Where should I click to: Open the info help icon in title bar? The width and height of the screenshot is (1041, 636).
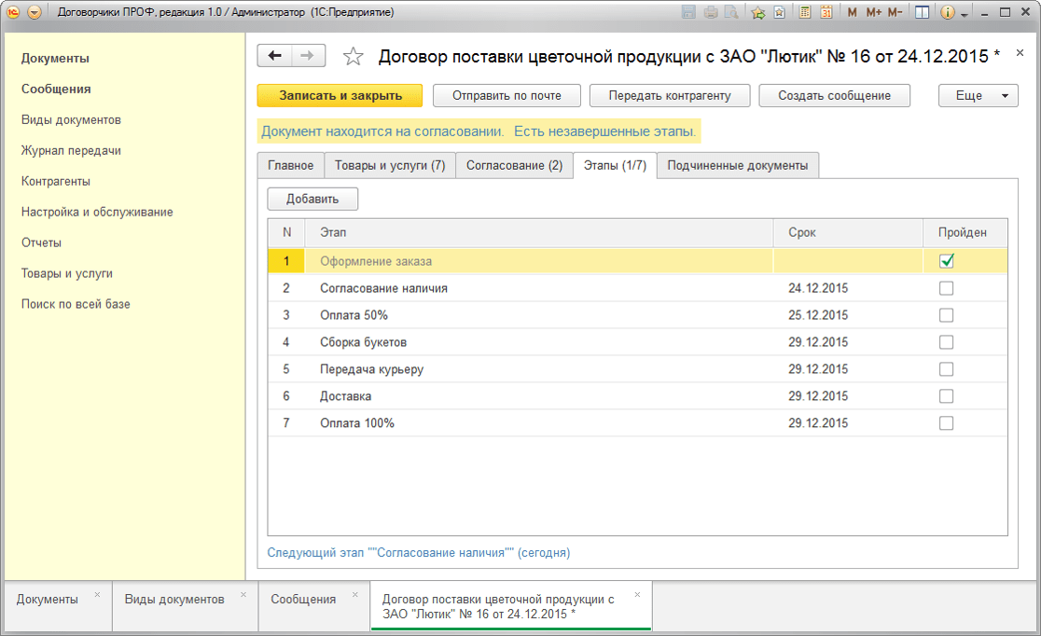coord(948,12)
